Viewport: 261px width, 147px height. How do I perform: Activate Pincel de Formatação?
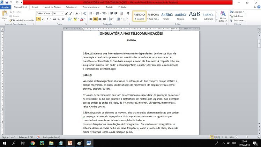[x=22, y=20]
